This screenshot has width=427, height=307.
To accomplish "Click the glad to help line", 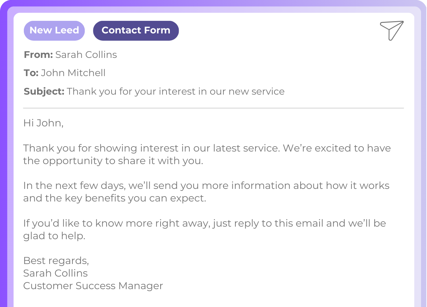I will click(x=54, y=236).
